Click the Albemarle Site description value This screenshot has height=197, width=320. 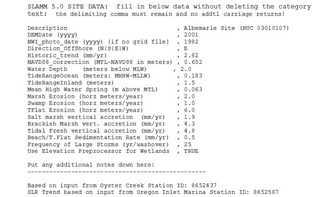[236, 28]
